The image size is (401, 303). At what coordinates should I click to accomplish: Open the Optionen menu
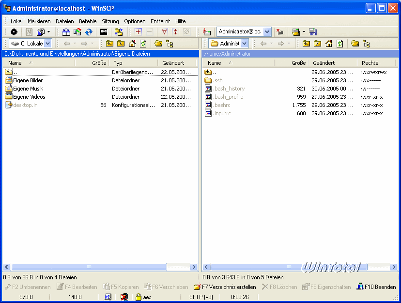pos(135,21)
